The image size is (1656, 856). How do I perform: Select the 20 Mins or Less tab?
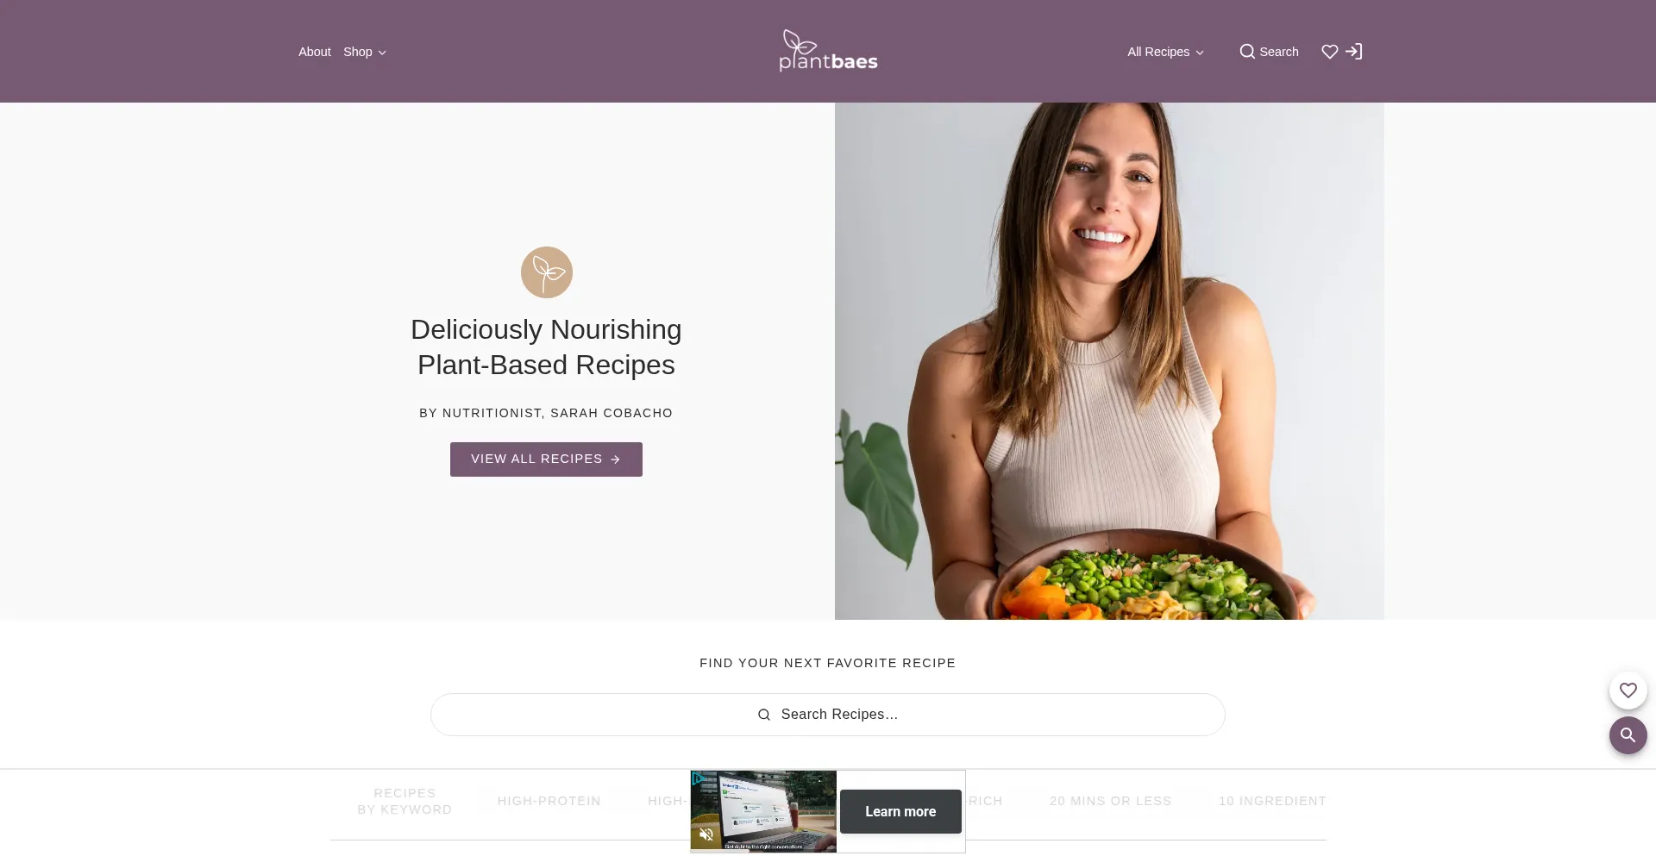(x=1111, y=801)
